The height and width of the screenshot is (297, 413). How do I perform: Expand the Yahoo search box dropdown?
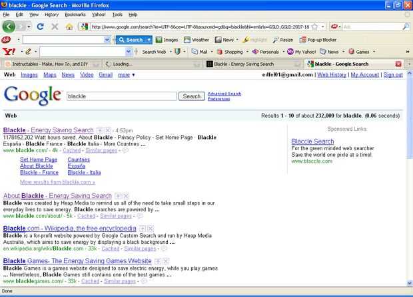[x=129, y=52]
